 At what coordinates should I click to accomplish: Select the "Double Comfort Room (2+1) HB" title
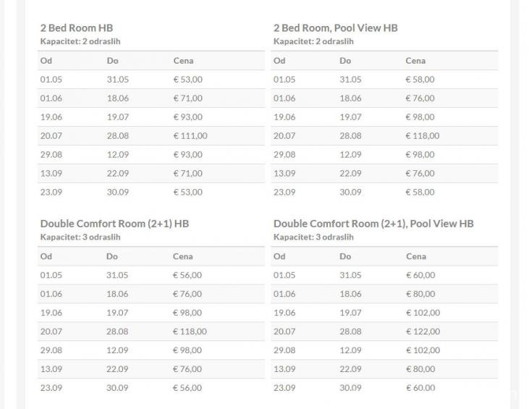(114, 224)
